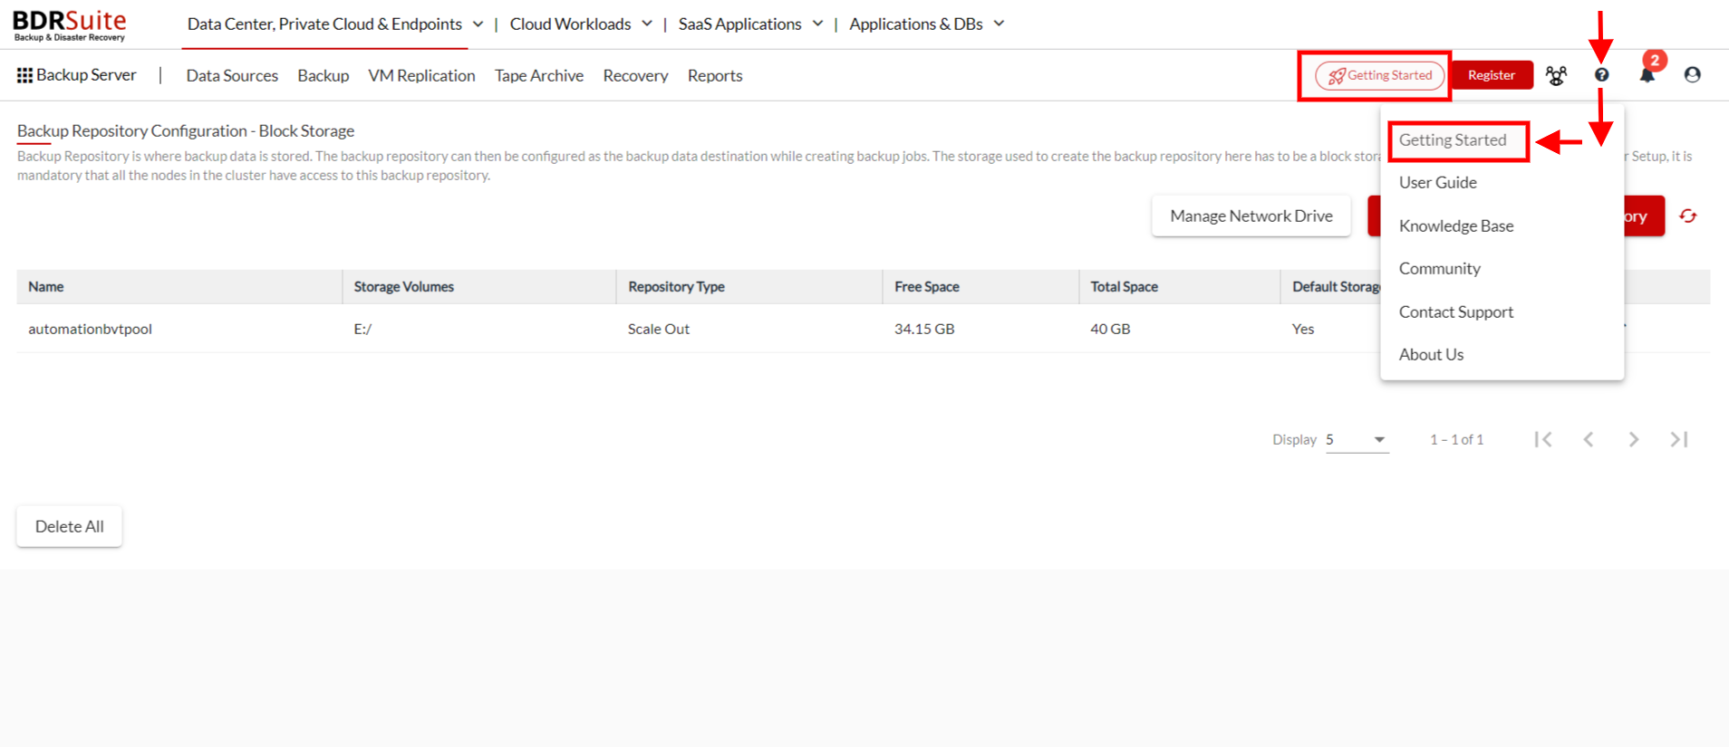Select Contact Support from help menu
Screen dimensions: 1729x747
(x=1456, y=312)
